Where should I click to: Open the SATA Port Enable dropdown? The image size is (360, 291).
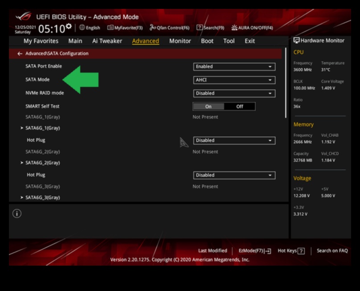tap(234, 67)
